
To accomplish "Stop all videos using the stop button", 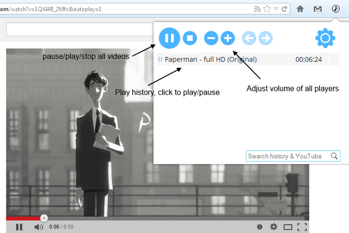I will pyautogui.click(x=189, y=38).
